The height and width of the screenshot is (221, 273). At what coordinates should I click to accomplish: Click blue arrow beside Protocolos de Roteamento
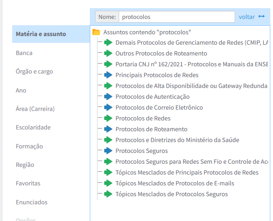click(x=108, y=129)
